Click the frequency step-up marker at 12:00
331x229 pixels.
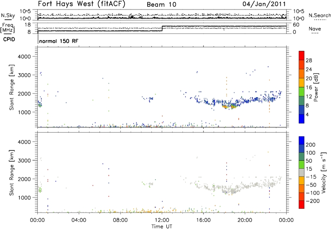(162, 29)
